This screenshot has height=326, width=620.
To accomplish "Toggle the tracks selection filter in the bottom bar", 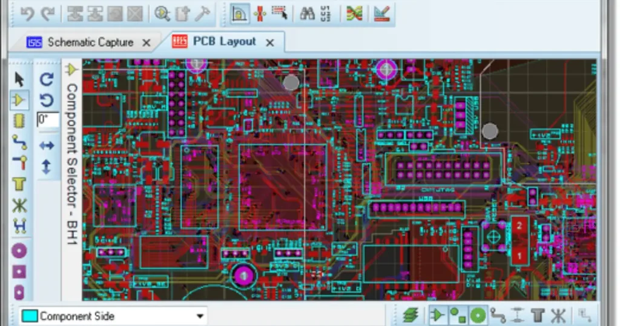I will pyautogui.click(x=498, y=316).
